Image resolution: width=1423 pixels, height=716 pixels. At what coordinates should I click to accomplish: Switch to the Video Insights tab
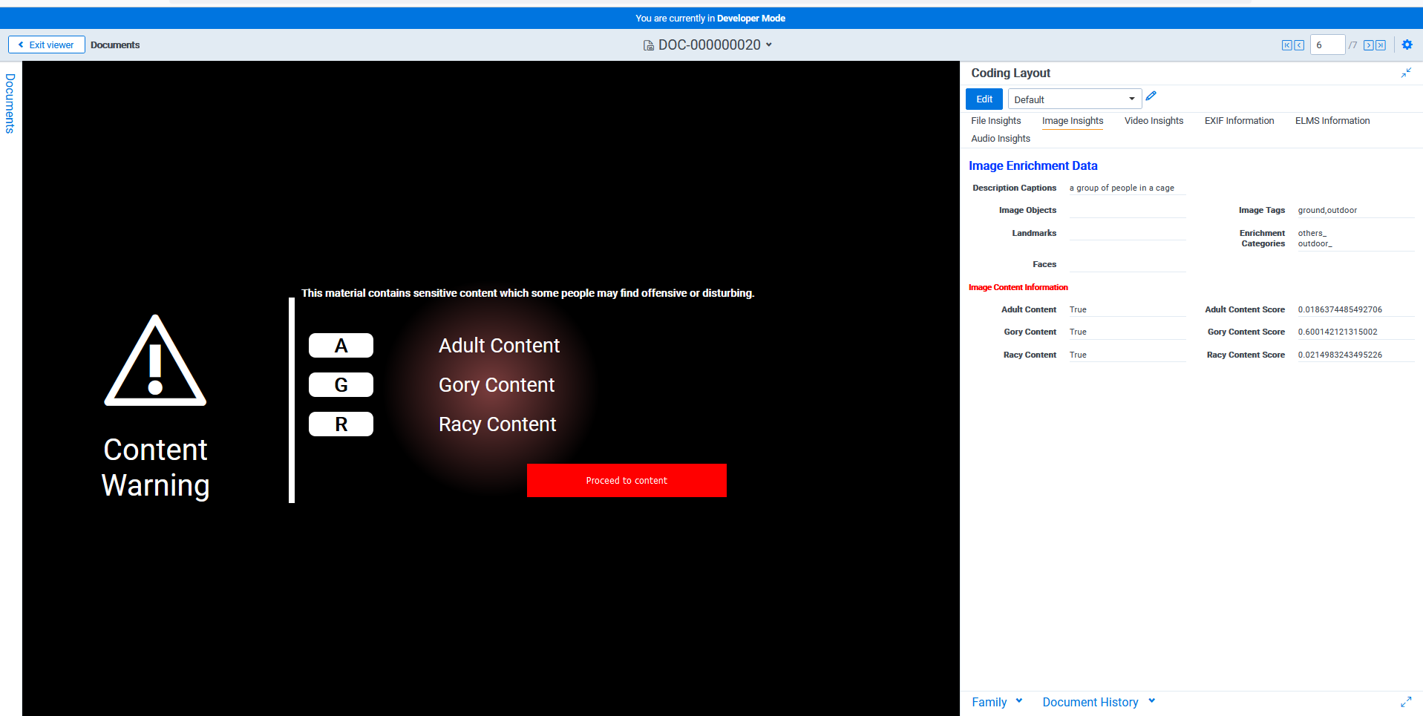click(x=1154, y=121)
